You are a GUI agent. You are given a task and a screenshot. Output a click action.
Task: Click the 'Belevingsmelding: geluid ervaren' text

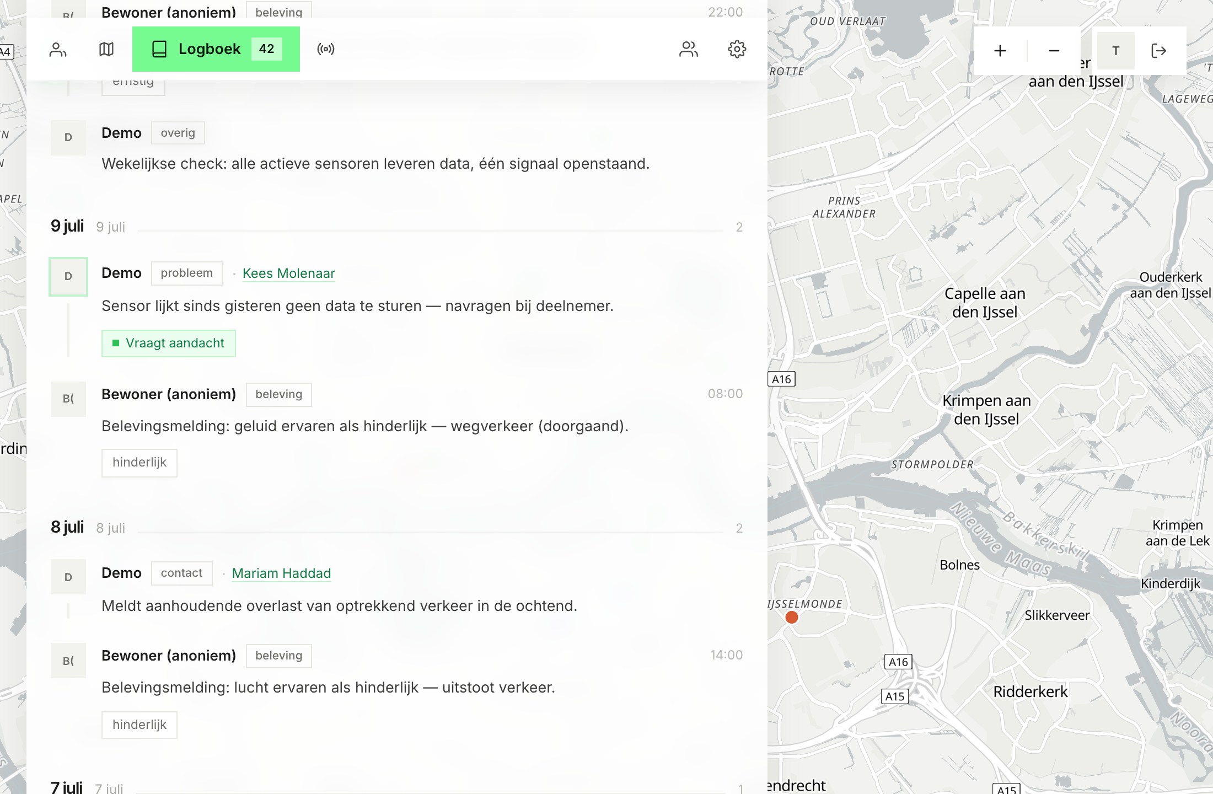click(365, 426)
